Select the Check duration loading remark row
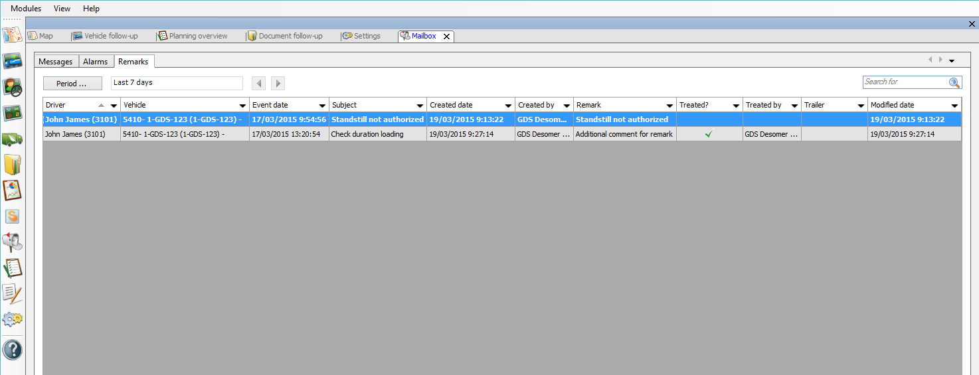The image size is (979, 375). point(367,134)
